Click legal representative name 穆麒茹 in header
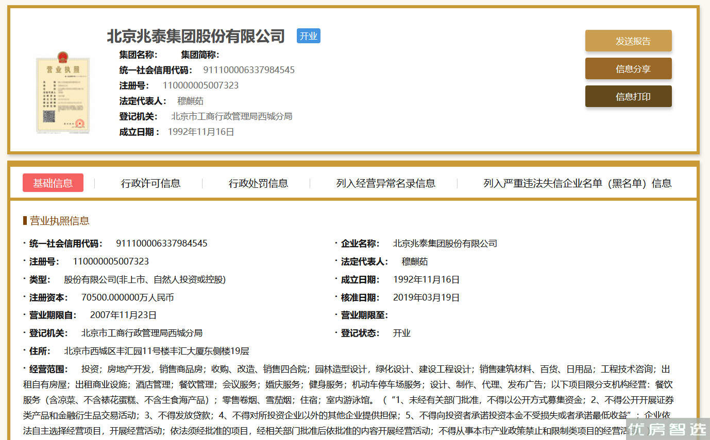710x440 pixels. tap(191, 101)
